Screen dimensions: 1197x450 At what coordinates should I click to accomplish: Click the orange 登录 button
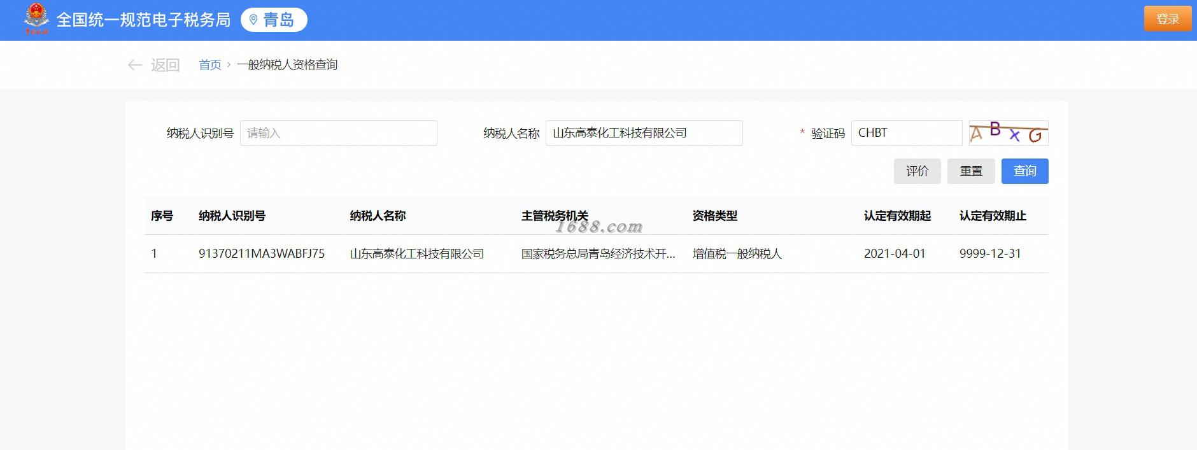1168,19
